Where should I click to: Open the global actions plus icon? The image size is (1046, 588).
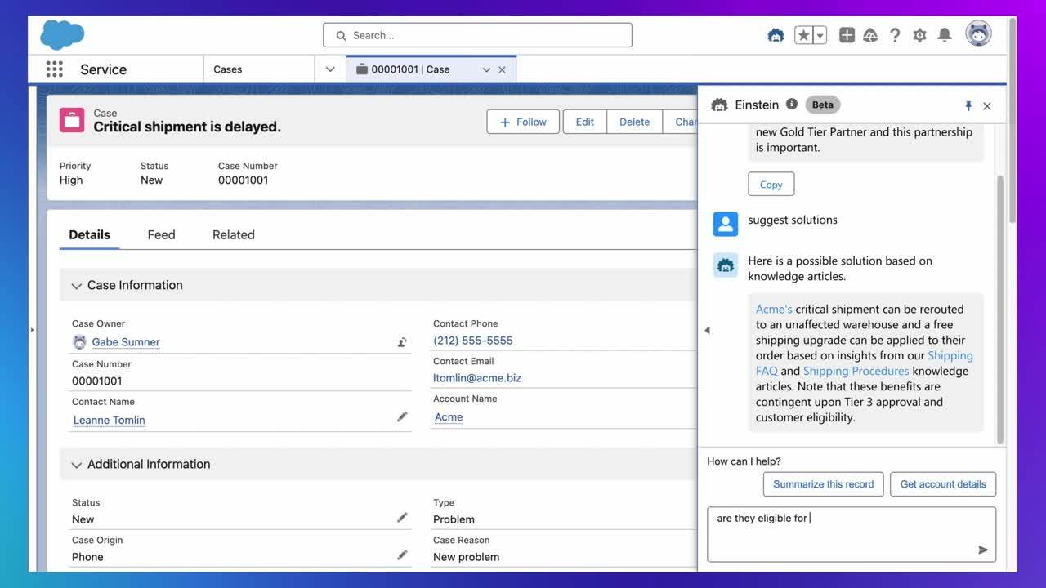point(846,34)
